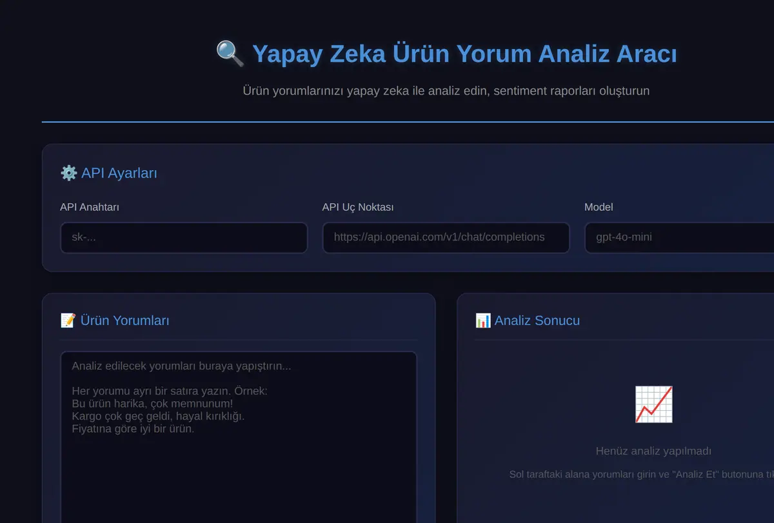Viewport: 774px width, 523px height.
Task: Click the "Henüz analiz yapılmadı" message
Action: point(653,451)
